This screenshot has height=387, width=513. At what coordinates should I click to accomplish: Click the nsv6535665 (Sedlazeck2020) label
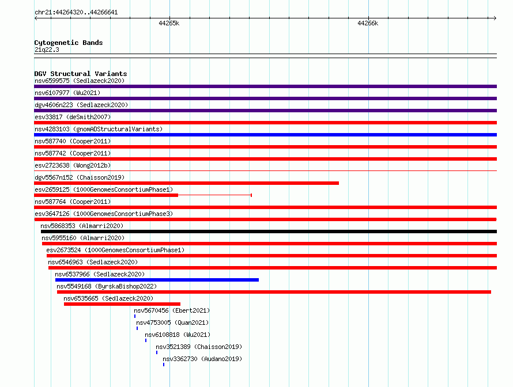tap(108, 298)
